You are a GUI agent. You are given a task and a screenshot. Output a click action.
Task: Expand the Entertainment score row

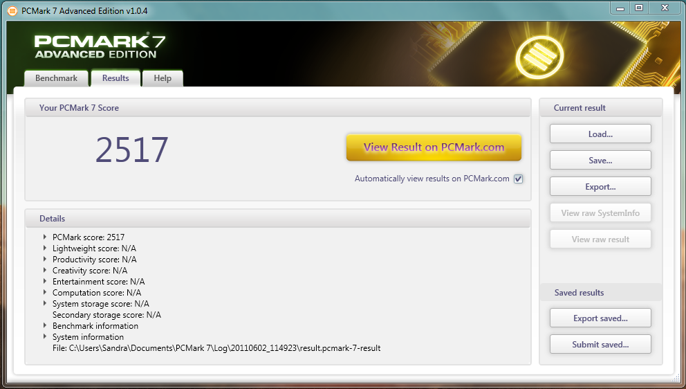pos(45,281)
